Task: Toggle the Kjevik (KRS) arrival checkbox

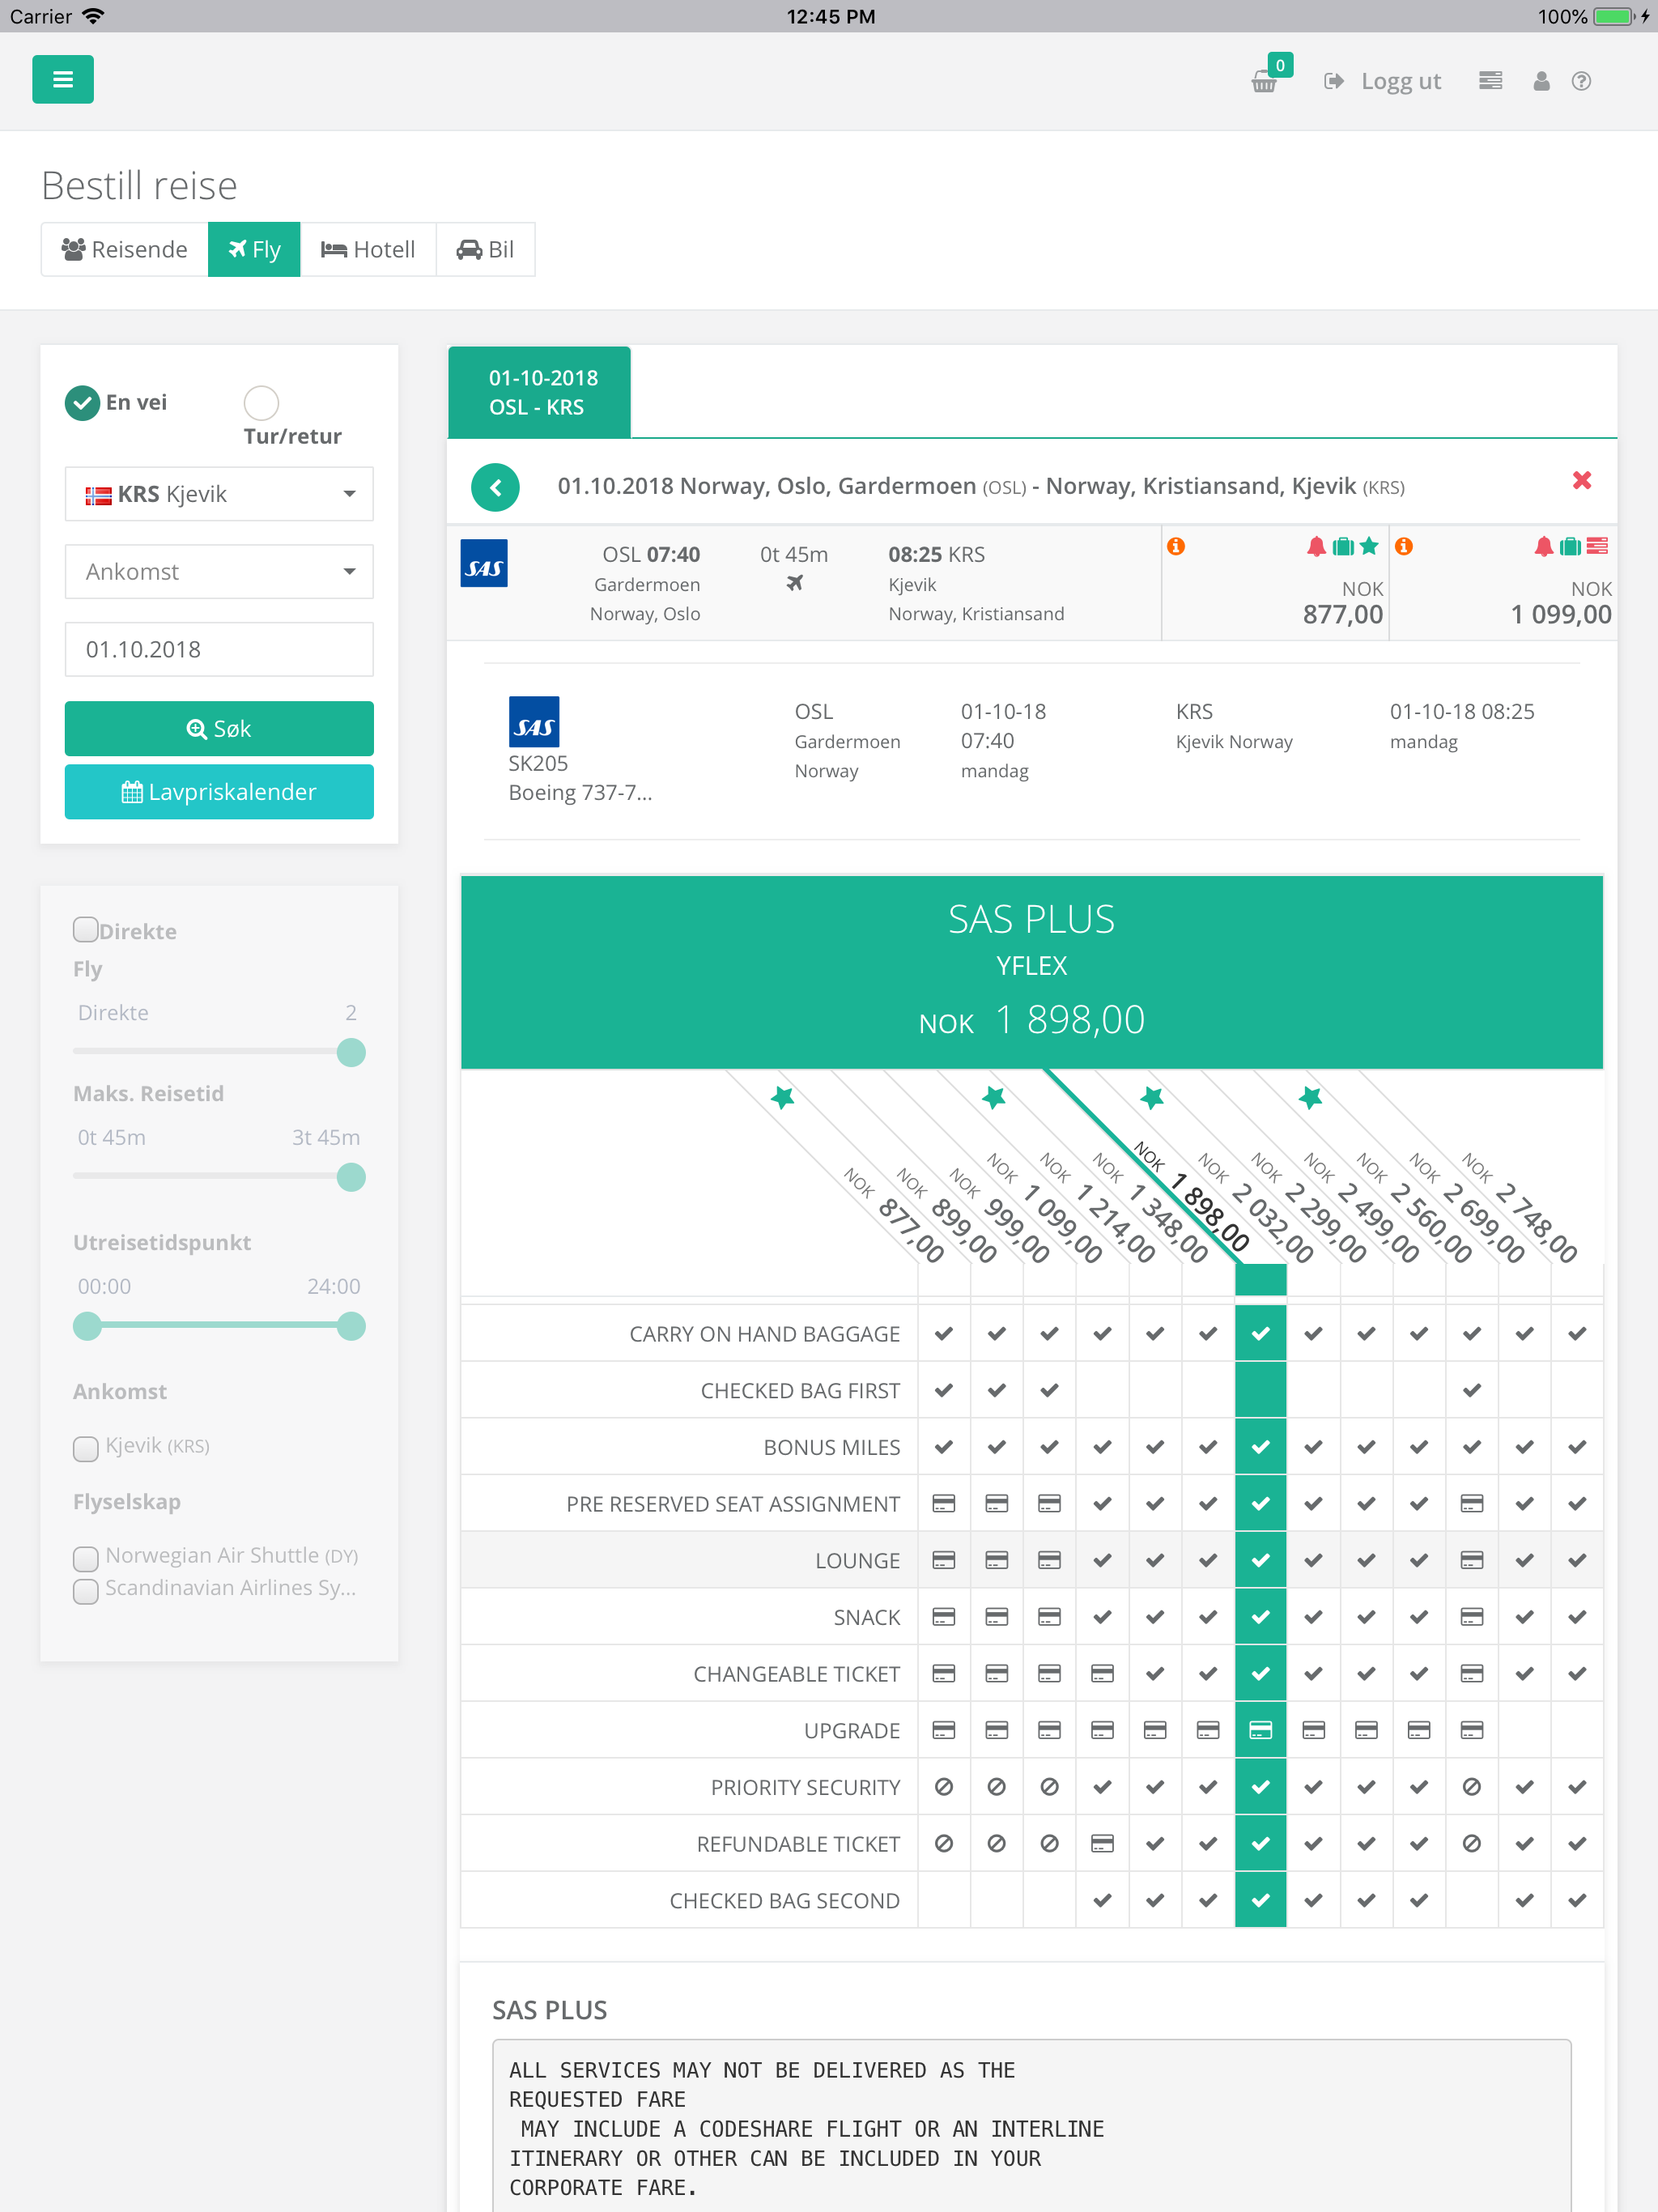Action: pyautogui.click(x=86, y=1448)
